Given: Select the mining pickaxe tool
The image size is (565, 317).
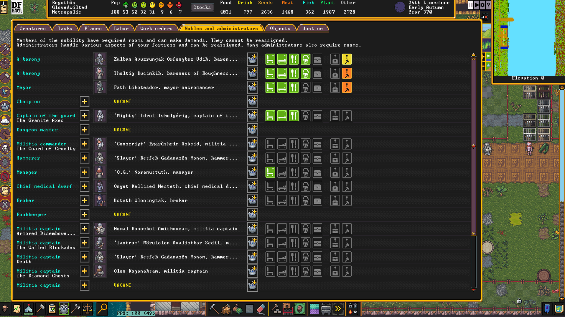Looking at the screenshot, I should coord(214,309).
